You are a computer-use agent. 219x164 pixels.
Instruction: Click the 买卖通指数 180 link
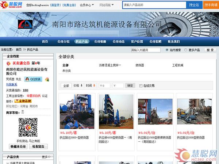26,90
